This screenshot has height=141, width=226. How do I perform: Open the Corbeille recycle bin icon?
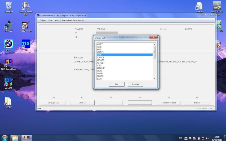[8, 7]
